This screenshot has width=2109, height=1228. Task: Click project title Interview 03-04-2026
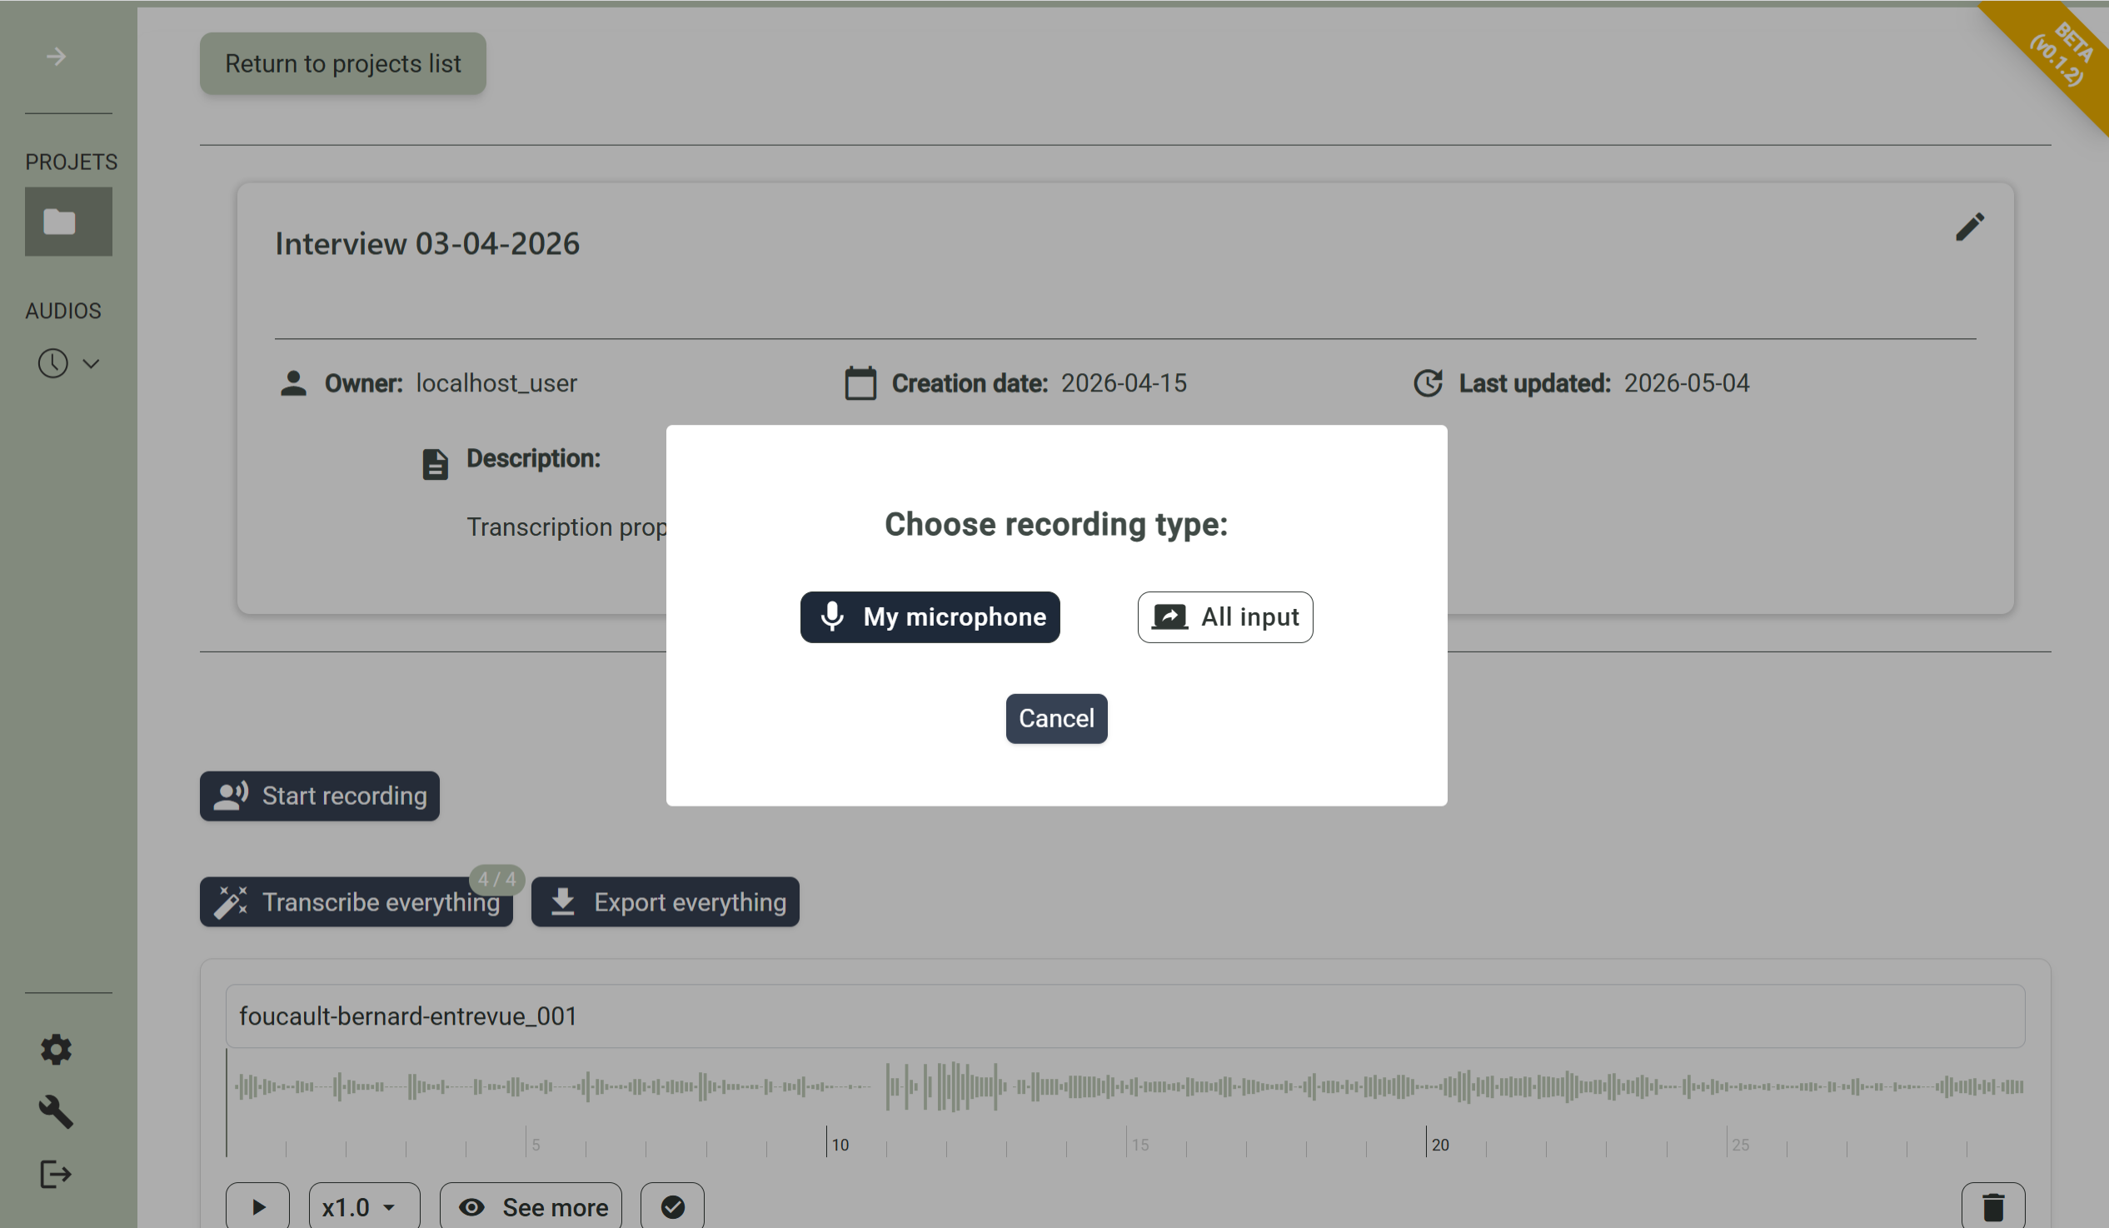click(x=427, y=243)
